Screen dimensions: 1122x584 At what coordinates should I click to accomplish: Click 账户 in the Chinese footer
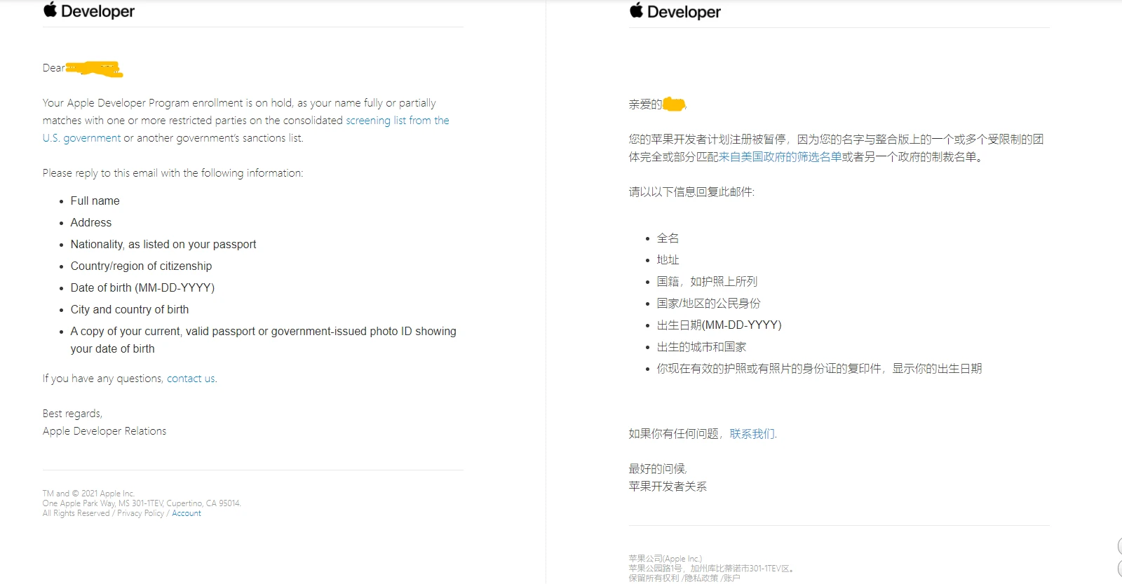[x=732, y=578]
